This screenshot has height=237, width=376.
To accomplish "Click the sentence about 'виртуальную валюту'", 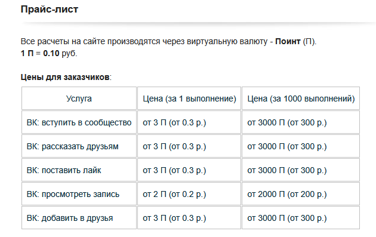I will click(168, 42).
